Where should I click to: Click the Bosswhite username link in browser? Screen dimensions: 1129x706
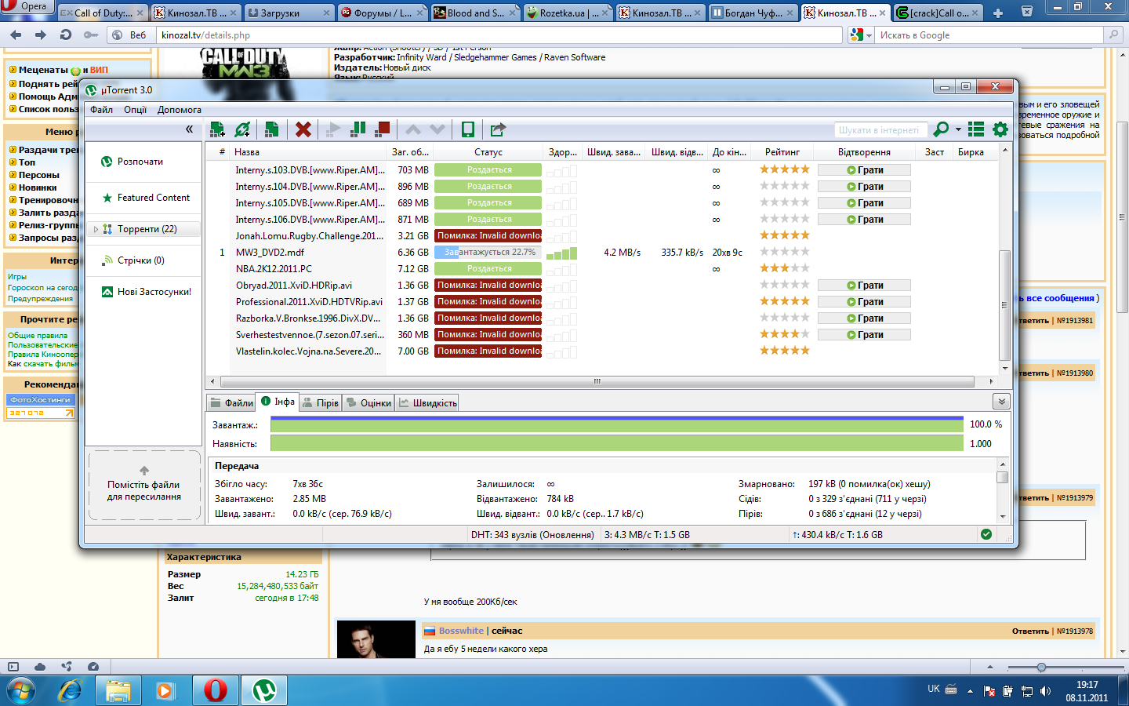[x=461, y=631]
